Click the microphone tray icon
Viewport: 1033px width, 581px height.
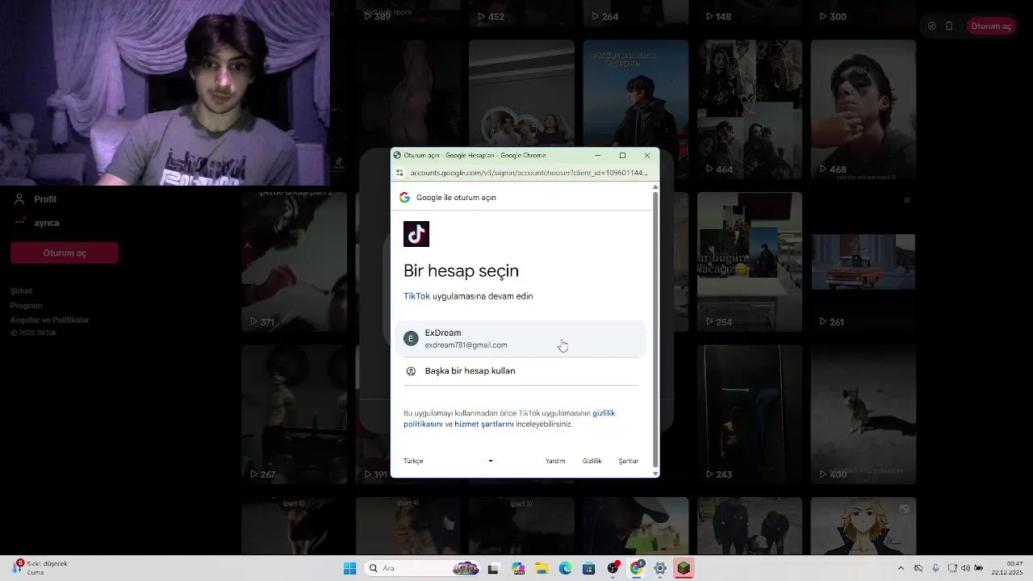935,568
